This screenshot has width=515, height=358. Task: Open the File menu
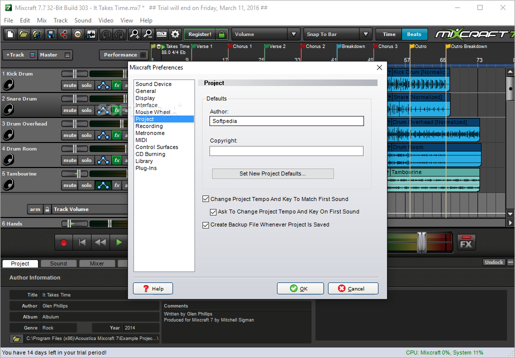click(8, 20)
